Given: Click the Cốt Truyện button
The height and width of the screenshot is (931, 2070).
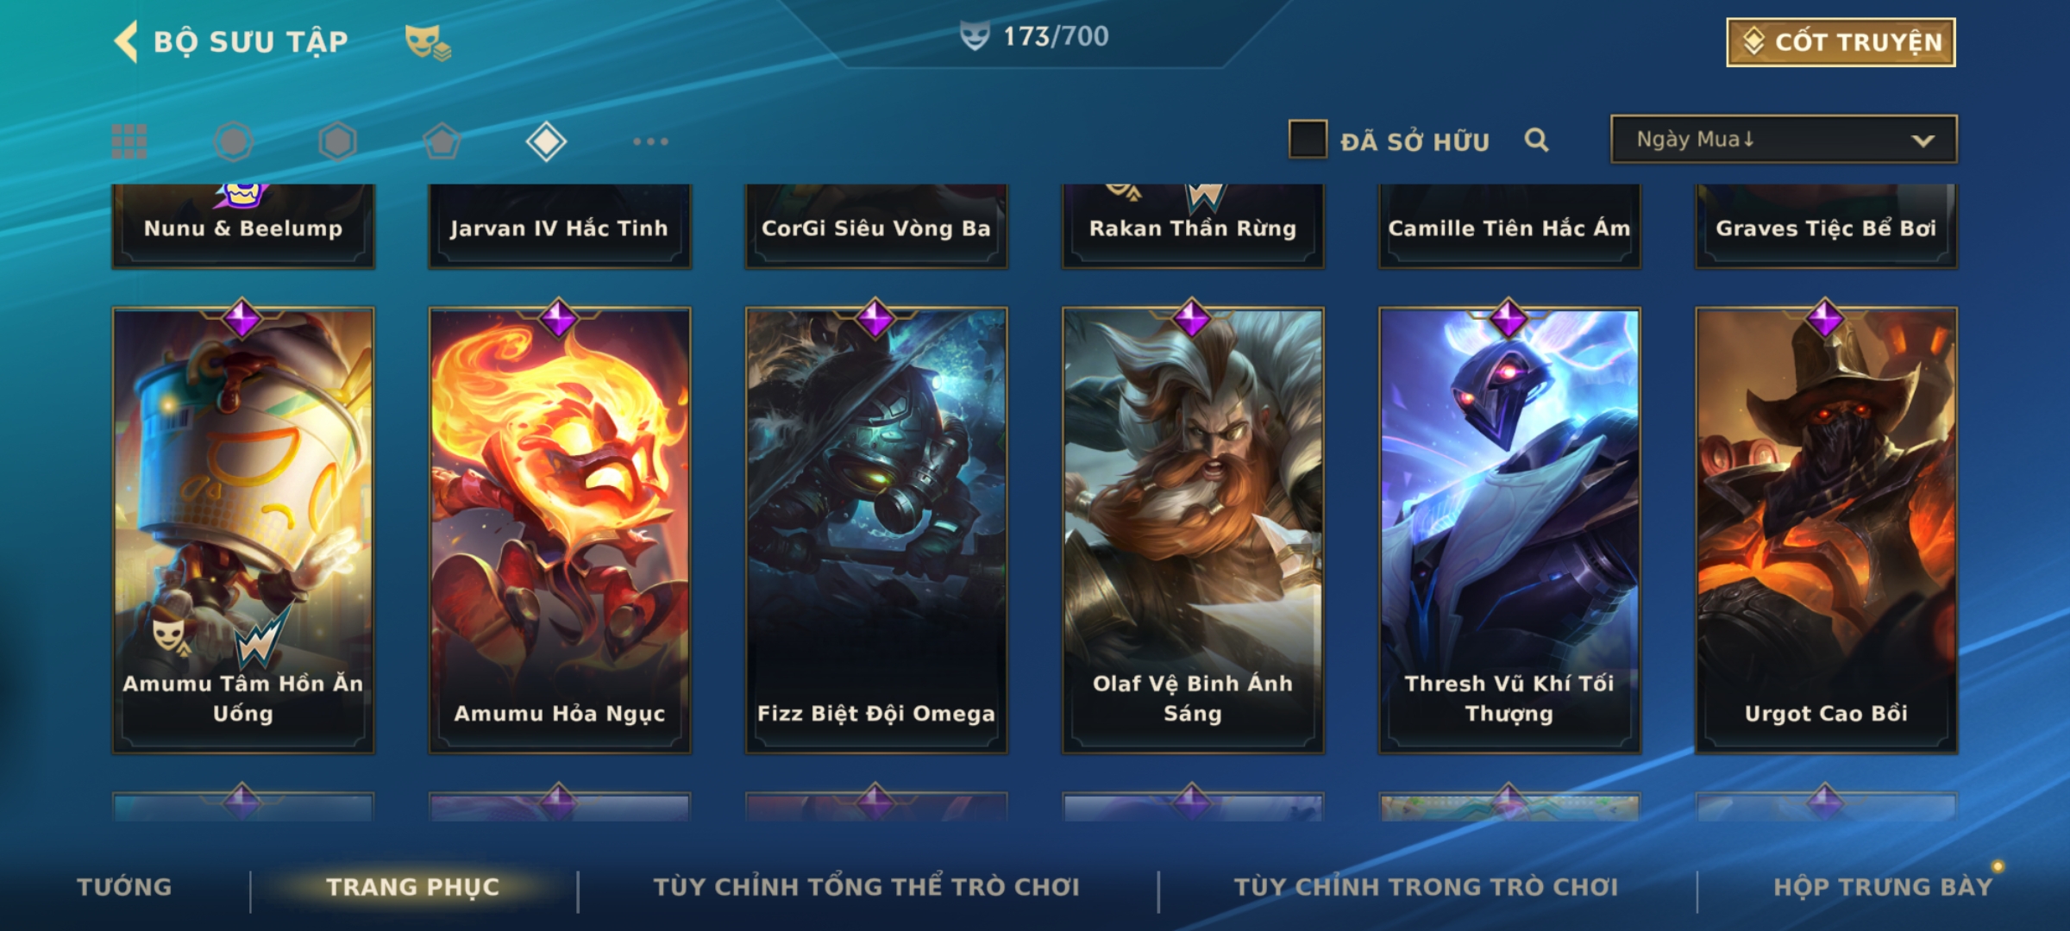Looking at the screenshot, I should pyautogui.click(x=1841, y=42).
